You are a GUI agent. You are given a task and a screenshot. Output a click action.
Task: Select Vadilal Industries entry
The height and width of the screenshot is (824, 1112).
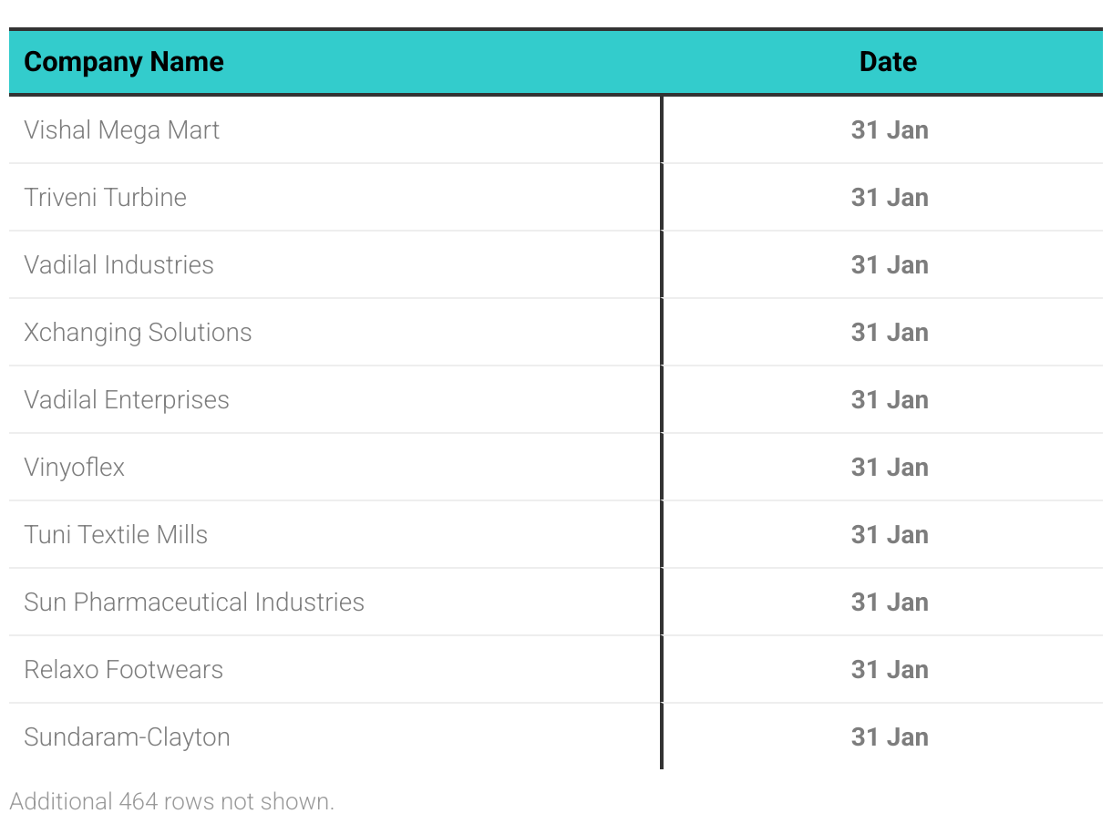click(x=119, y=265)
